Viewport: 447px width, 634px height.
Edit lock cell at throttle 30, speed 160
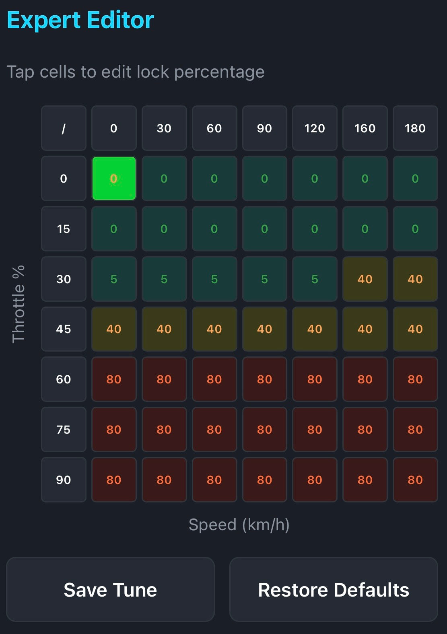coord(365,279)
